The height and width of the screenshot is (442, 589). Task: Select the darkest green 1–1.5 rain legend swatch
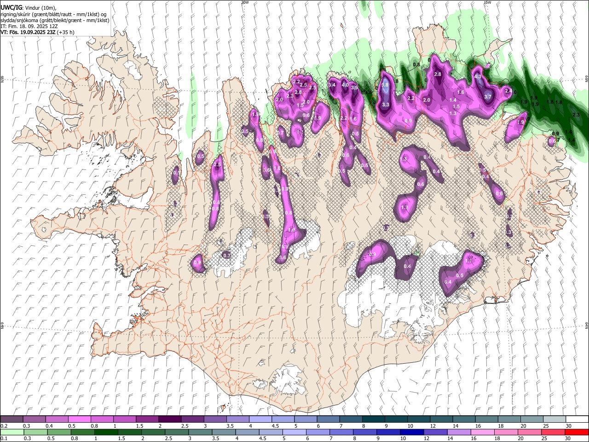(x=106, y=432)
